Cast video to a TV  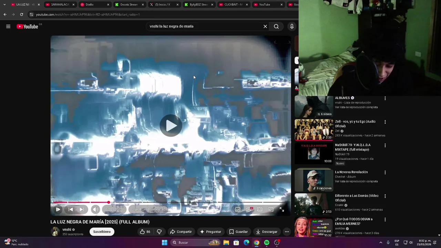[x=271, y=209]
